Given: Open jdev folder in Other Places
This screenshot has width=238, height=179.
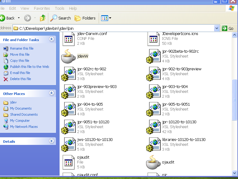Looking at the screenshot, I should [x=13, y=102].
